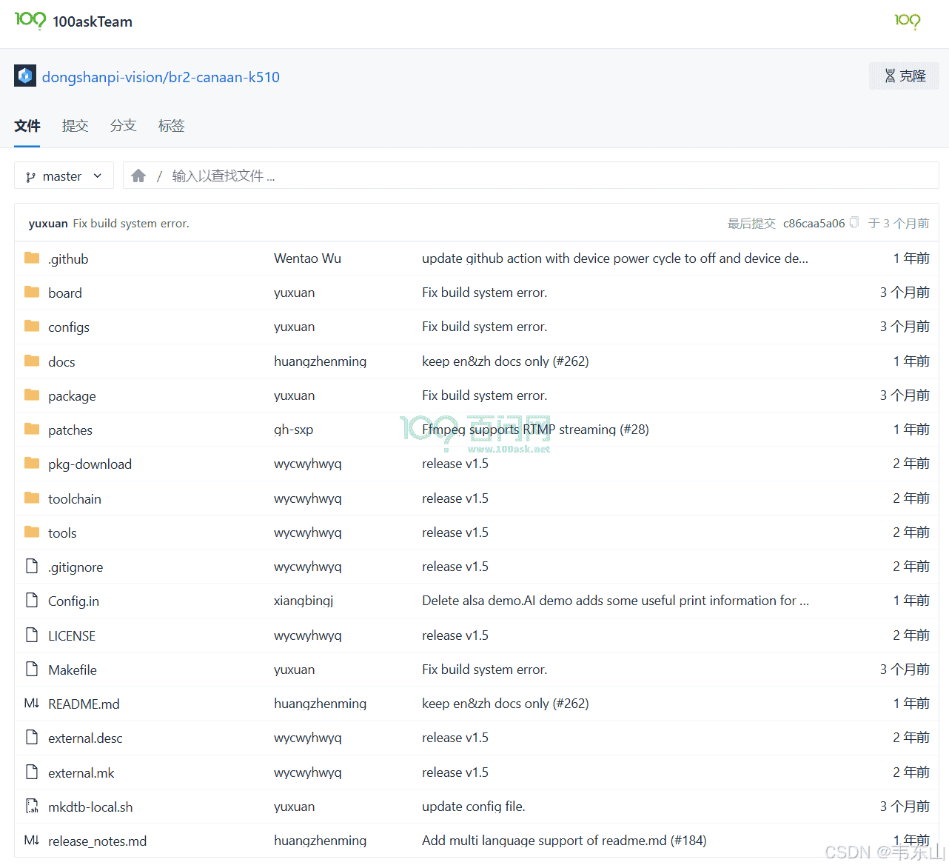Click the repository cube avatar icon
This screenshot has height=868, width=949.
tap(25, 76)
